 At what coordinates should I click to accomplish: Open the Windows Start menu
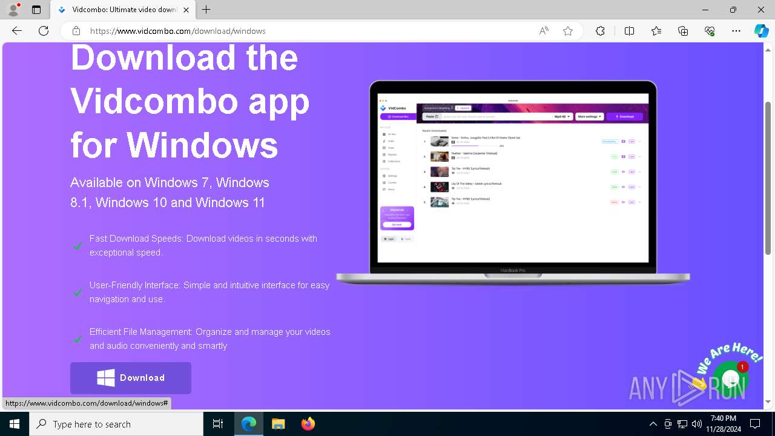(15, 424)
